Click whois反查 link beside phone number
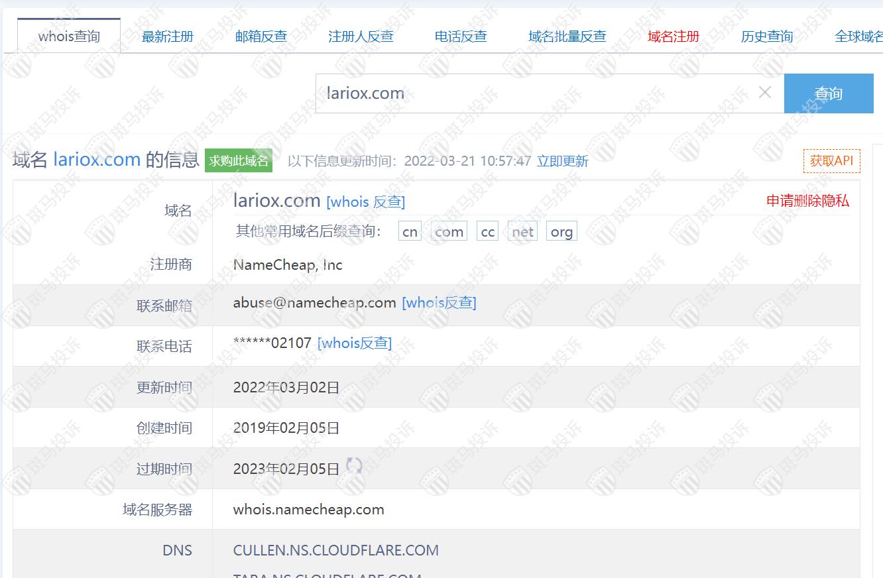The width and height of the screenshot is (883, 578). coord(355,343)
